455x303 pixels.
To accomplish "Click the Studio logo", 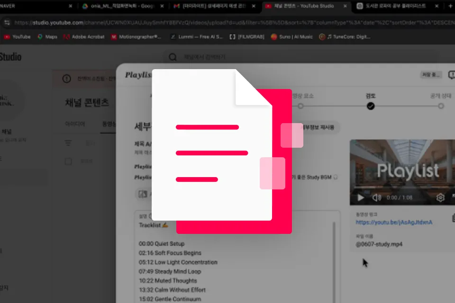I will click(10, 57).
